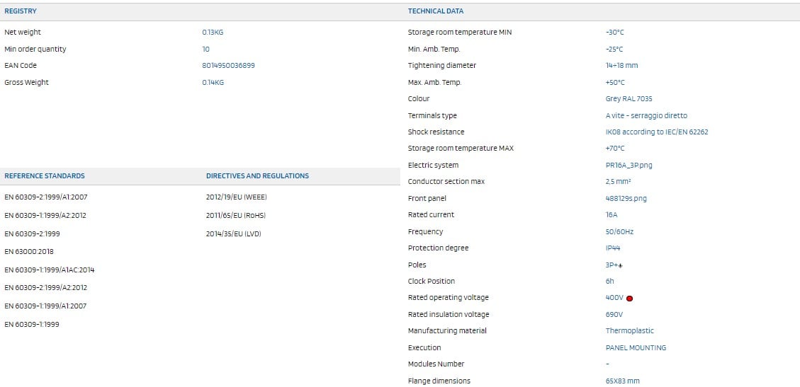Select the REFERENCE STANDARDS heading
800x387 pixels.
pos(45,175)
